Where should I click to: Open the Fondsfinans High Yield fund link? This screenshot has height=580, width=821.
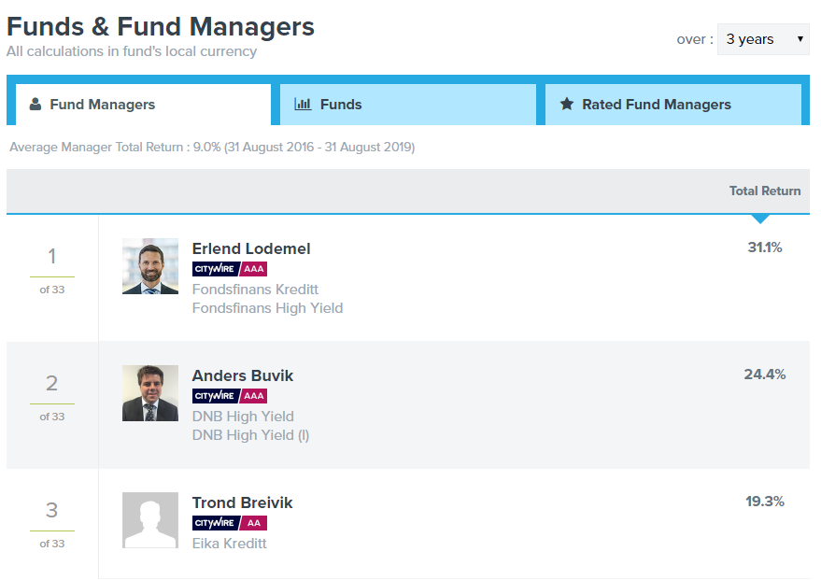[267, 308]
